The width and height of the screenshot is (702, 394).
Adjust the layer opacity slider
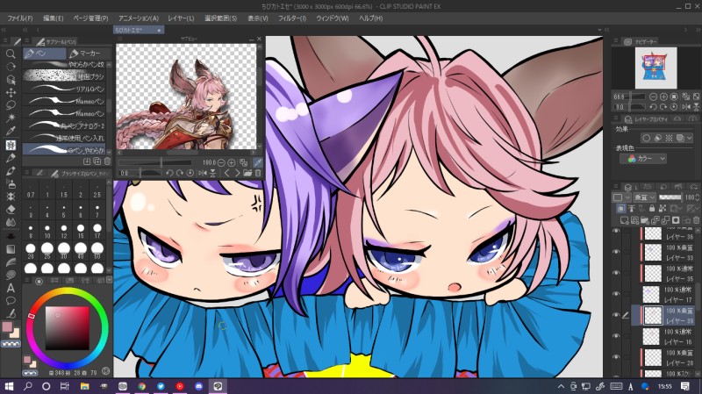670,197
